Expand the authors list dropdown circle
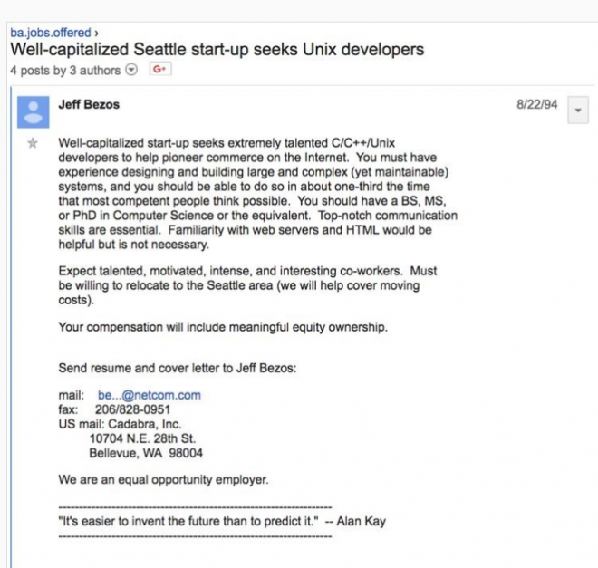Image resolution: width=598 pixels, height=568 pixels. click(x=131, y=70)
